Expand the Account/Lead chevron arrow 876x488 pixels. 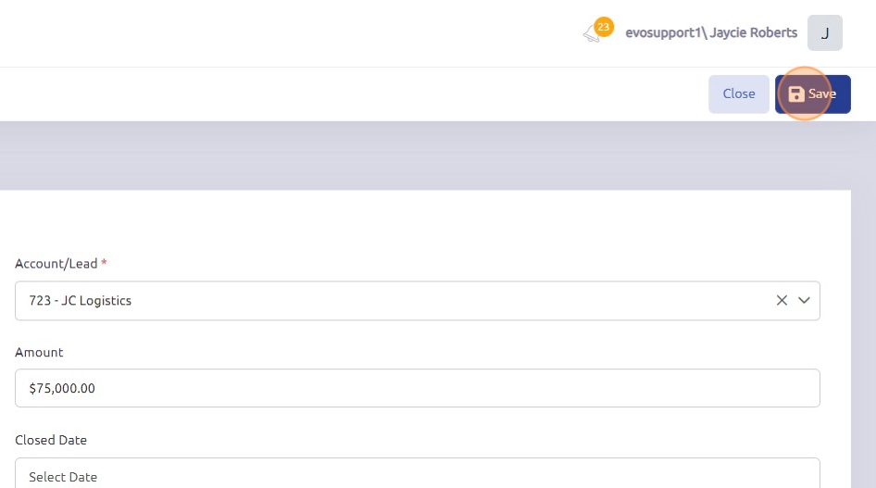coord(804,300)
